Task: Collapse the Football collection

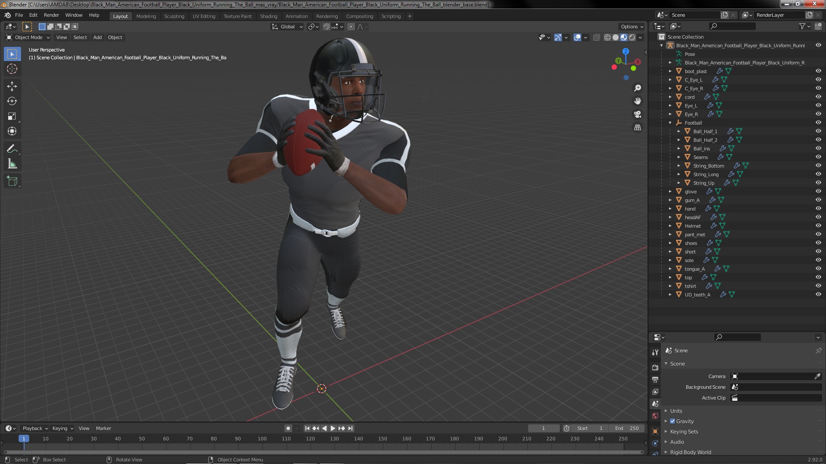Action: (x=670, y=123)
